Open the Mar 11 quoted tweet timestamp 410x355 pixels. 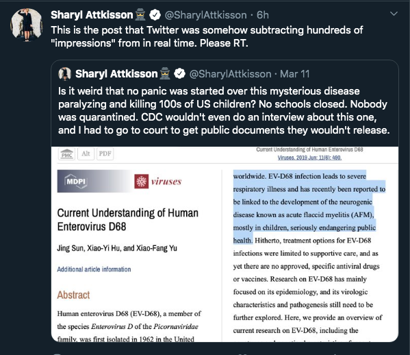(295, 74)
